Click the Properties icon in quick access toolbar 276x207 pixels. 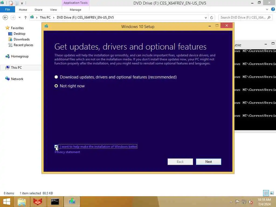(11, 3)
